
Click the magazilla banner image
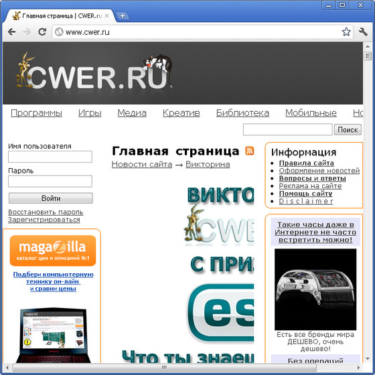point(53,250)
